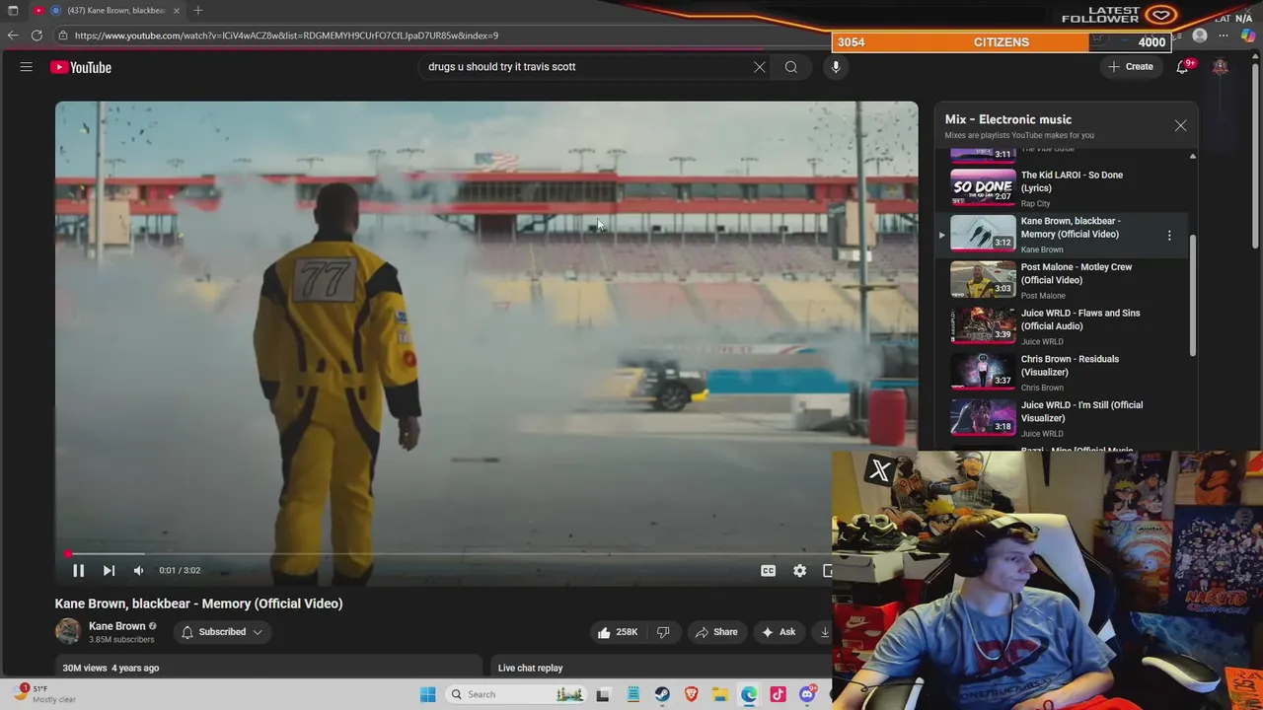Open YouTube notifications bell

click(x=1183, y=67)
